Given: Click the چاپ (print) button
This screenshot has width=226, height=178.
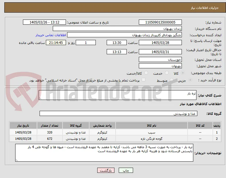Looking at the screenshot, I should pos(126,170).
